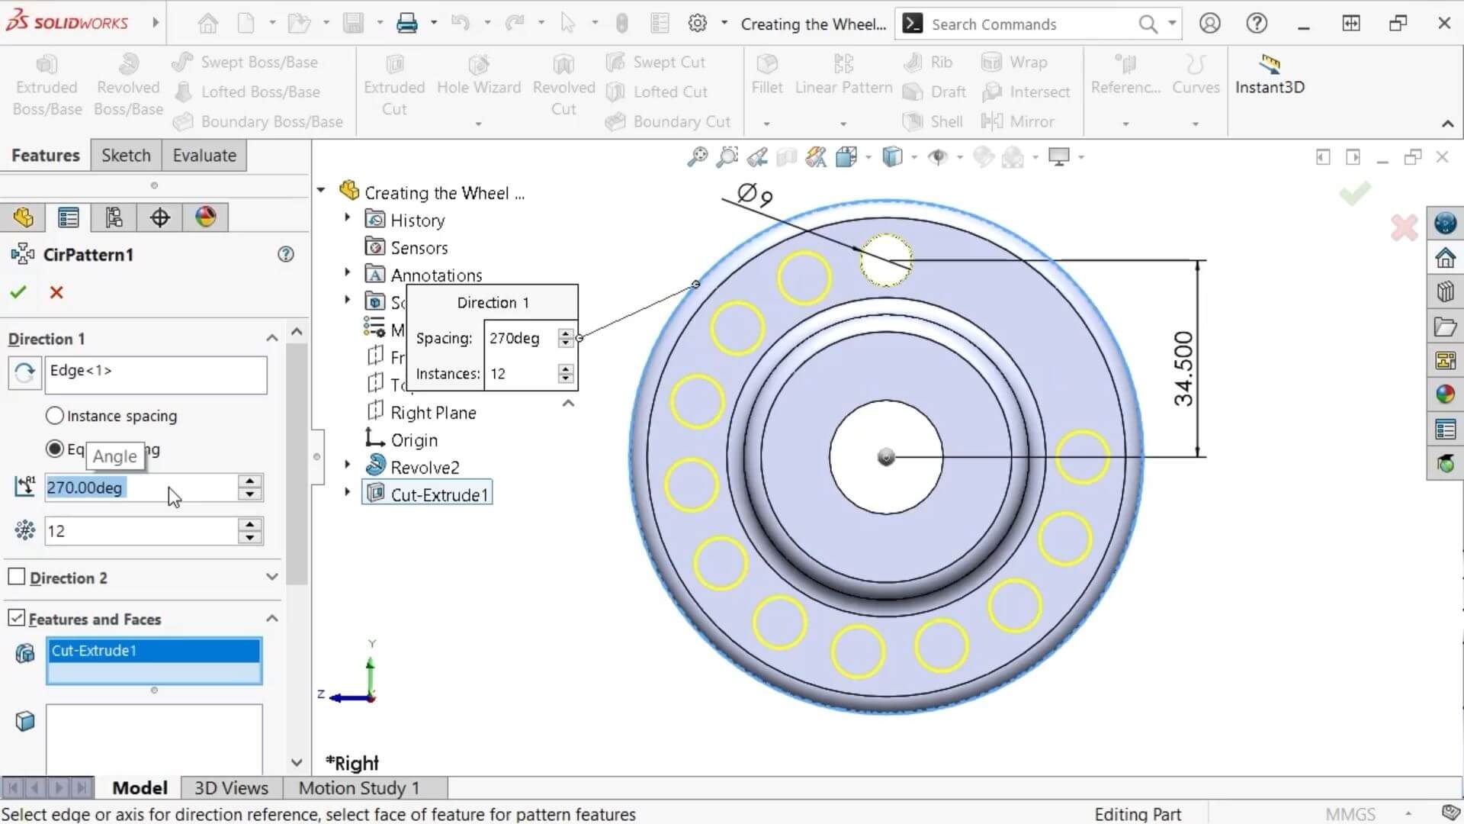The image size is (1464, 824).
Task: Uncheck the Features and Faces checkbox
Action: coord(17,618)
